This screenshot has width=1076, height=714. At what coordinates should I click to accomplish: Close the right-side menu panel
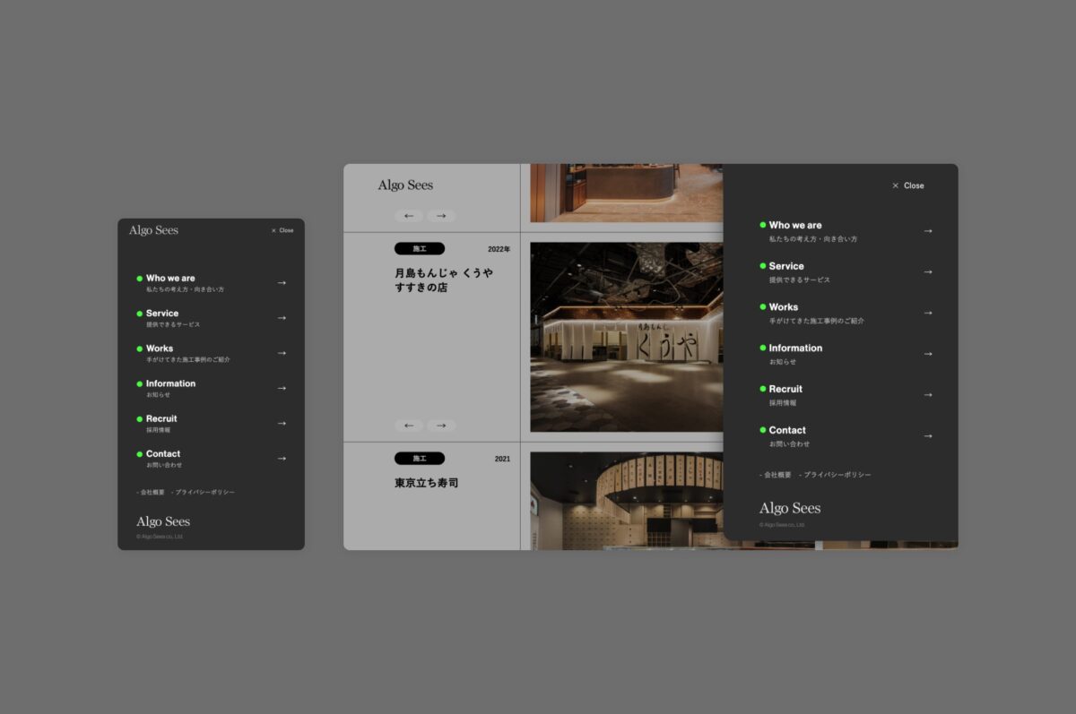(907, 185)
